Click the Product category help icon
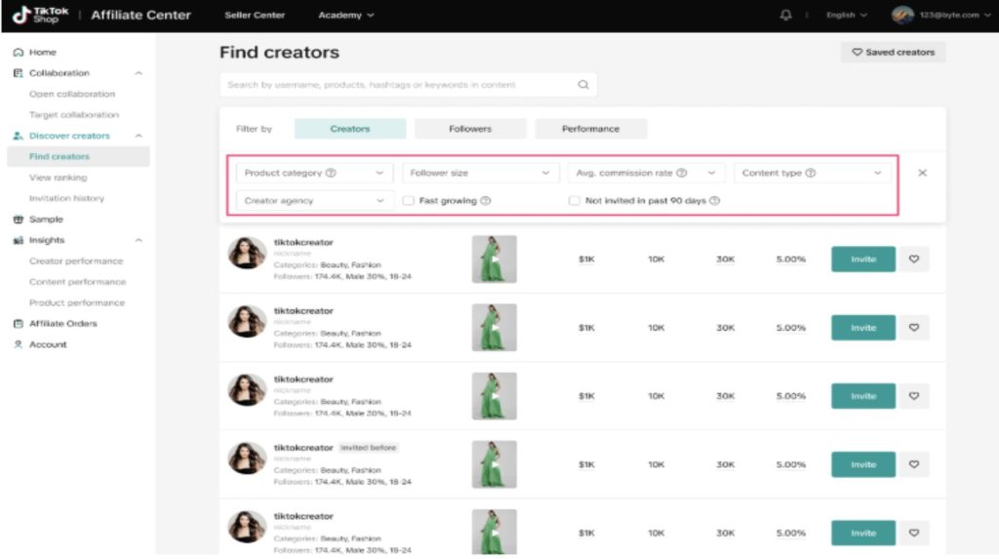The width and height of the screenshot is (999, 559). [331, 174]
